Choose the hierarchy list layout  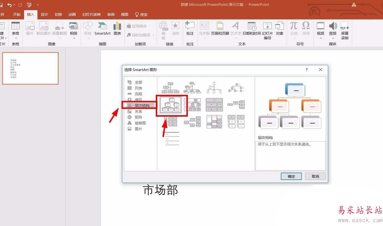pyautogui.click(x=236, y=122)
